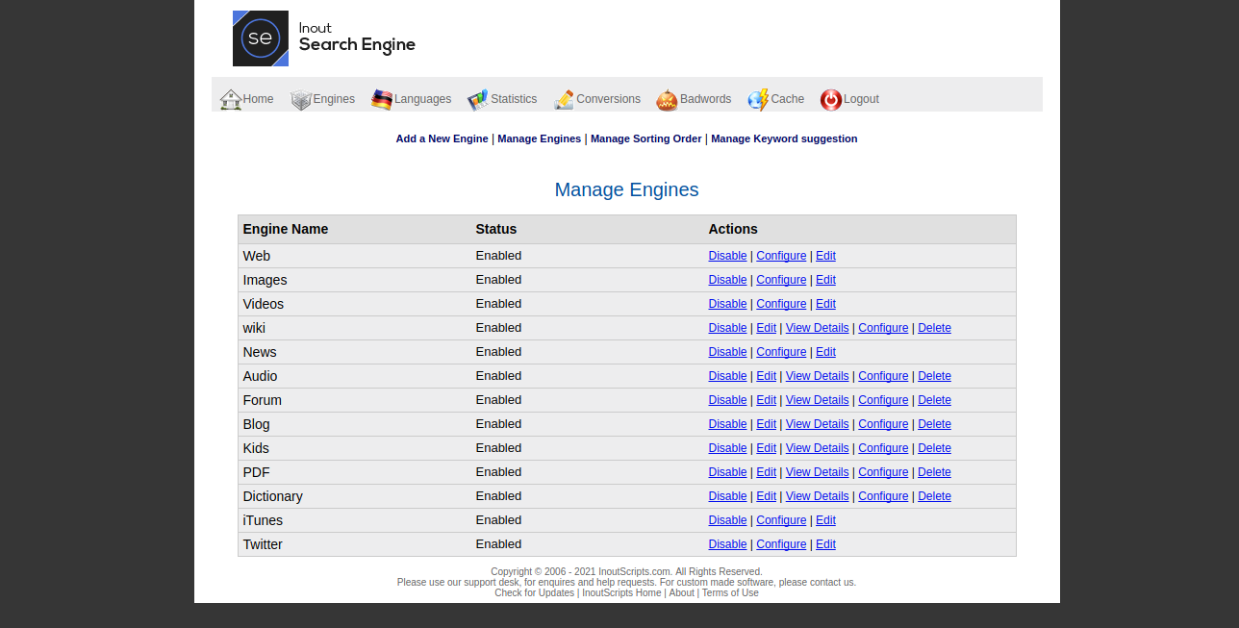Delete the wiki engine
This screenshot has height=628, width=1239.
[934, 328]
